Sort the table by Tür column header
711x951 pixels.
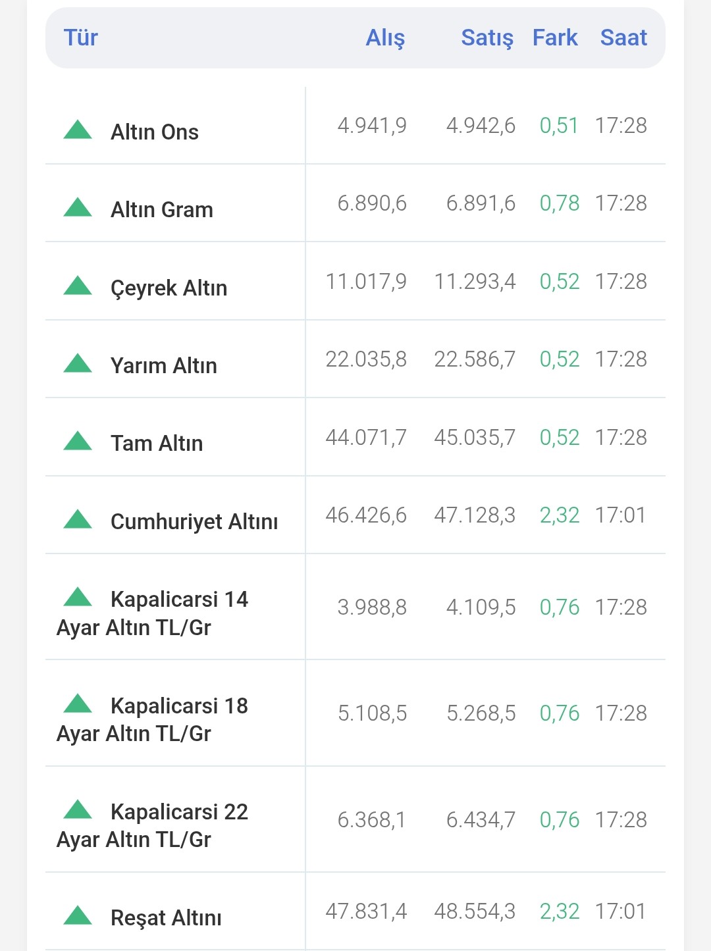point(80,38)
